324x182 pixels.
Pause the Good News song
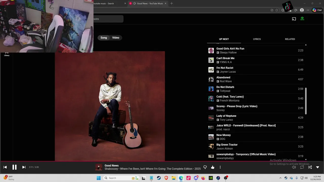[14, 167]
